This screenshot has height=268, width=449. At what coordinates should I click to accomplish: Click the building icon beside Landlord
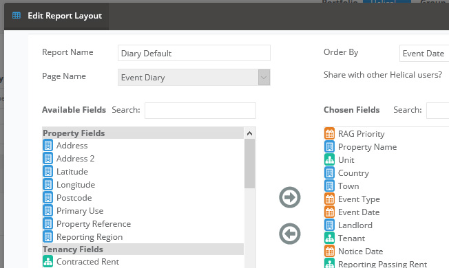pos(330,225)
